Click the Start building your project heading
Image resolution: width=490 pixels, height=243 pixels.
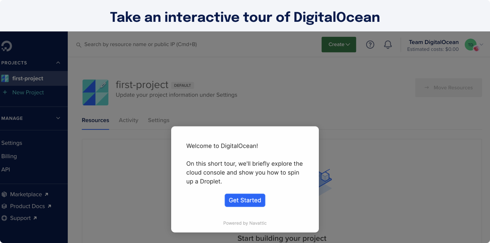pyautogui.click(x=282, y=238)
